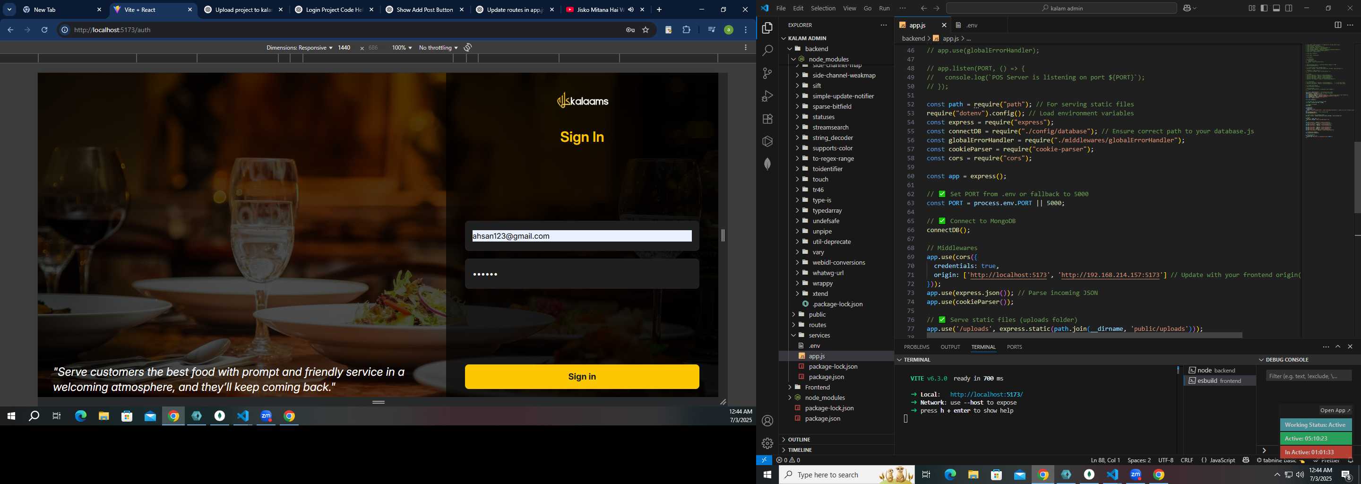Open Chrome's password manager key icon
Viewport: 1361px width, 484px height.
click(630, 30)
